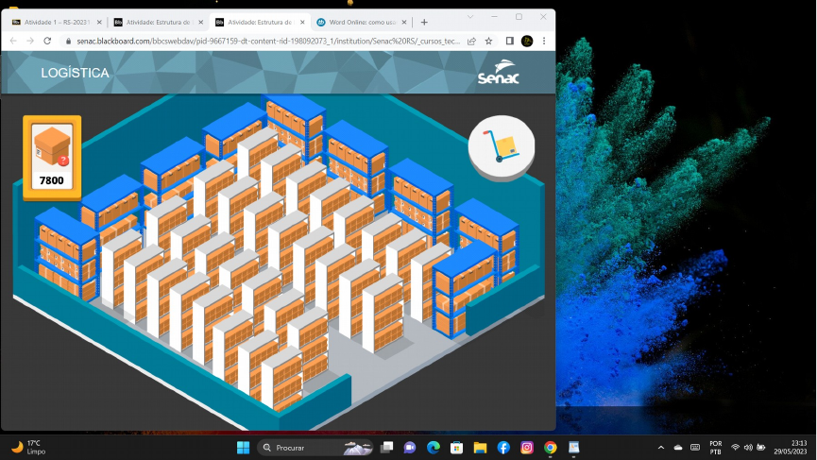Viewport: 817px width, 460px height.
Task: Bookmark this page with the star icon
Action: (x=488, y=41)
